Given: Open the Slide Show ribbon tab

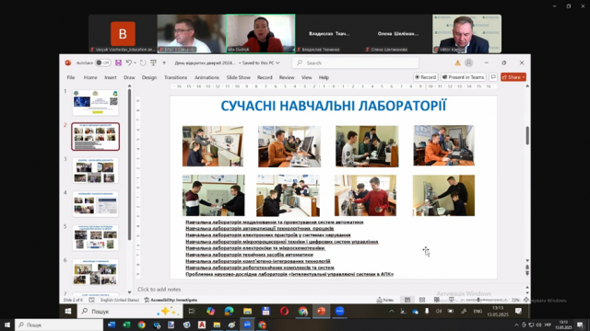Looking at the screenshot, I should point(238,77).
